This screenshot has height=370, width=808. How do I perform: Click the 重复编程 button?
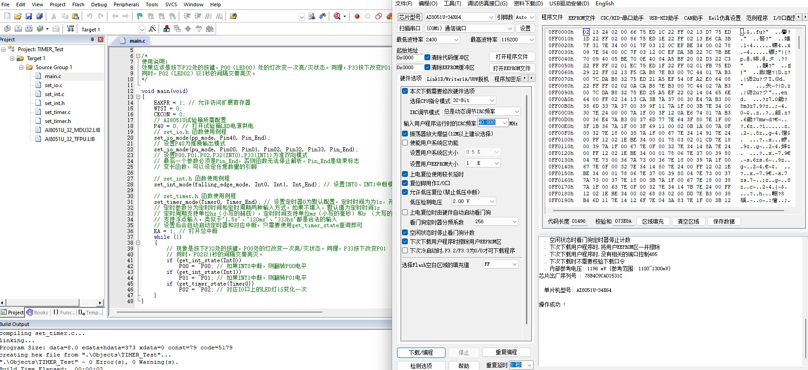[506, 352]
